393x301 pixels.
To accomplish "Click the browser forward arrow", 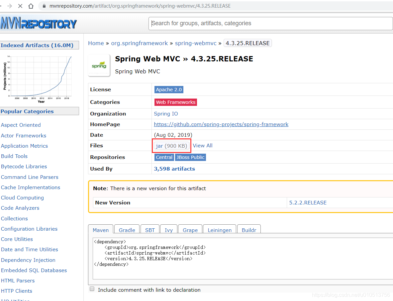I will 10,6.
